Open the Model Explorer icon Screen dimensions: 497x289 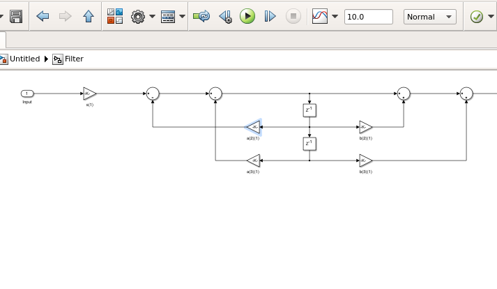(x=168, y=17)
